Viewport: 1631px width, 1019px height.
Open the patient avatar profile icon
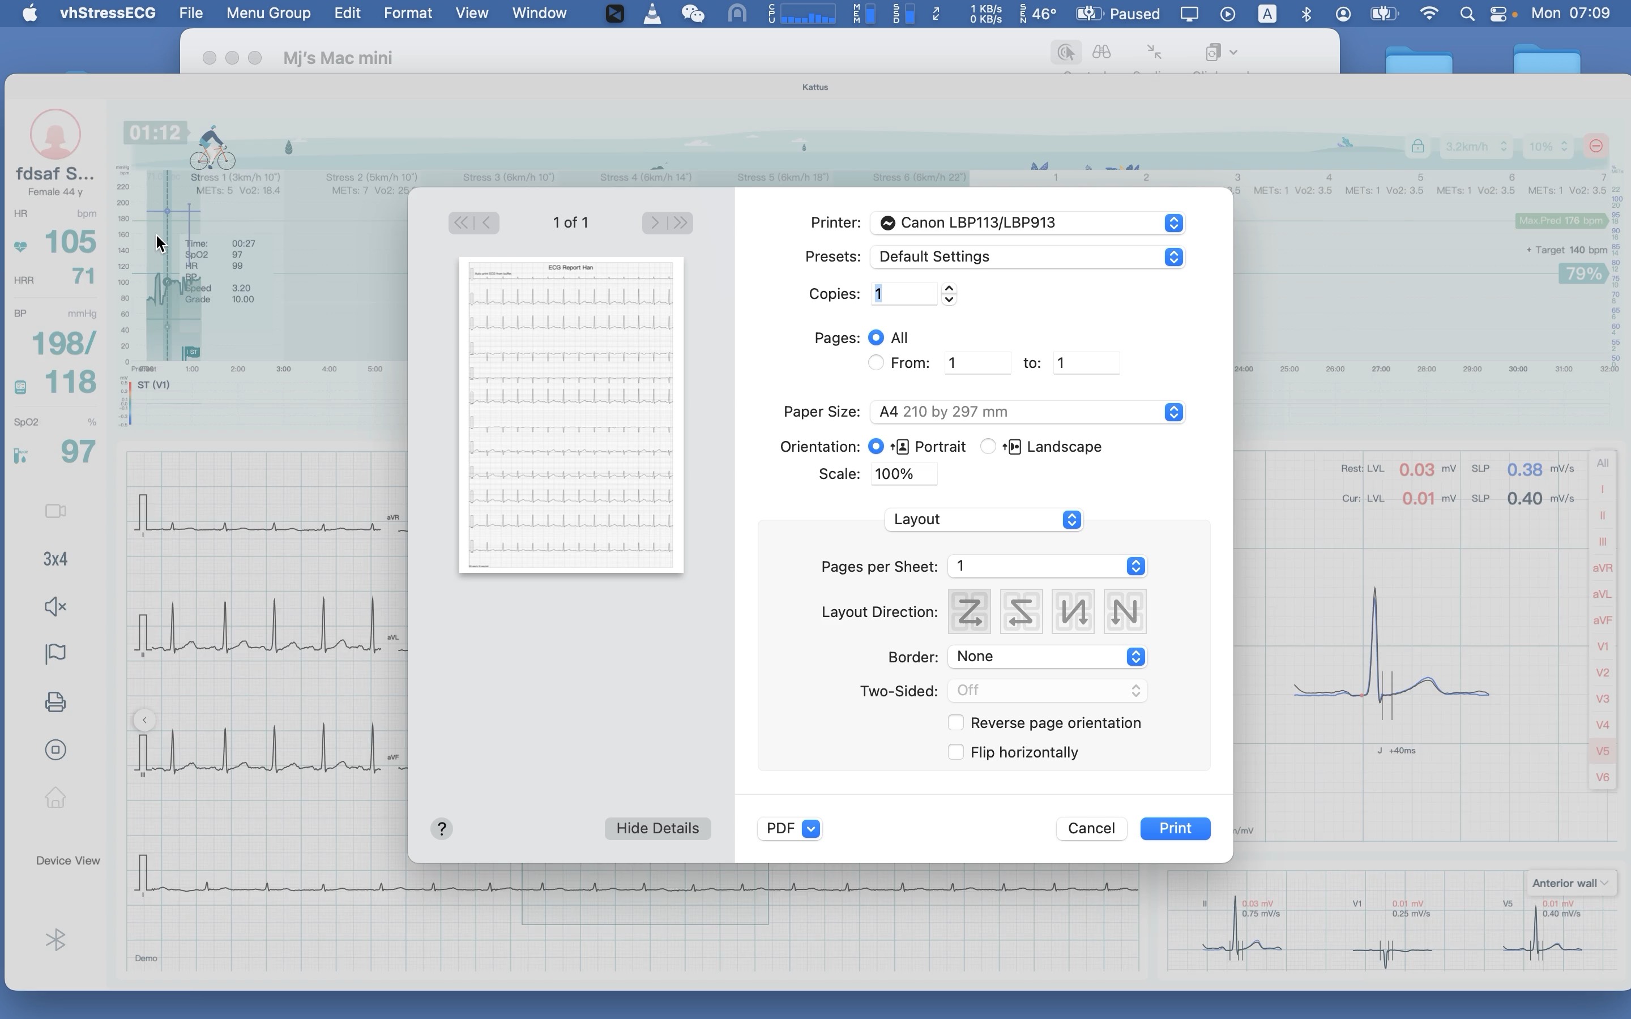coord(55,134)
